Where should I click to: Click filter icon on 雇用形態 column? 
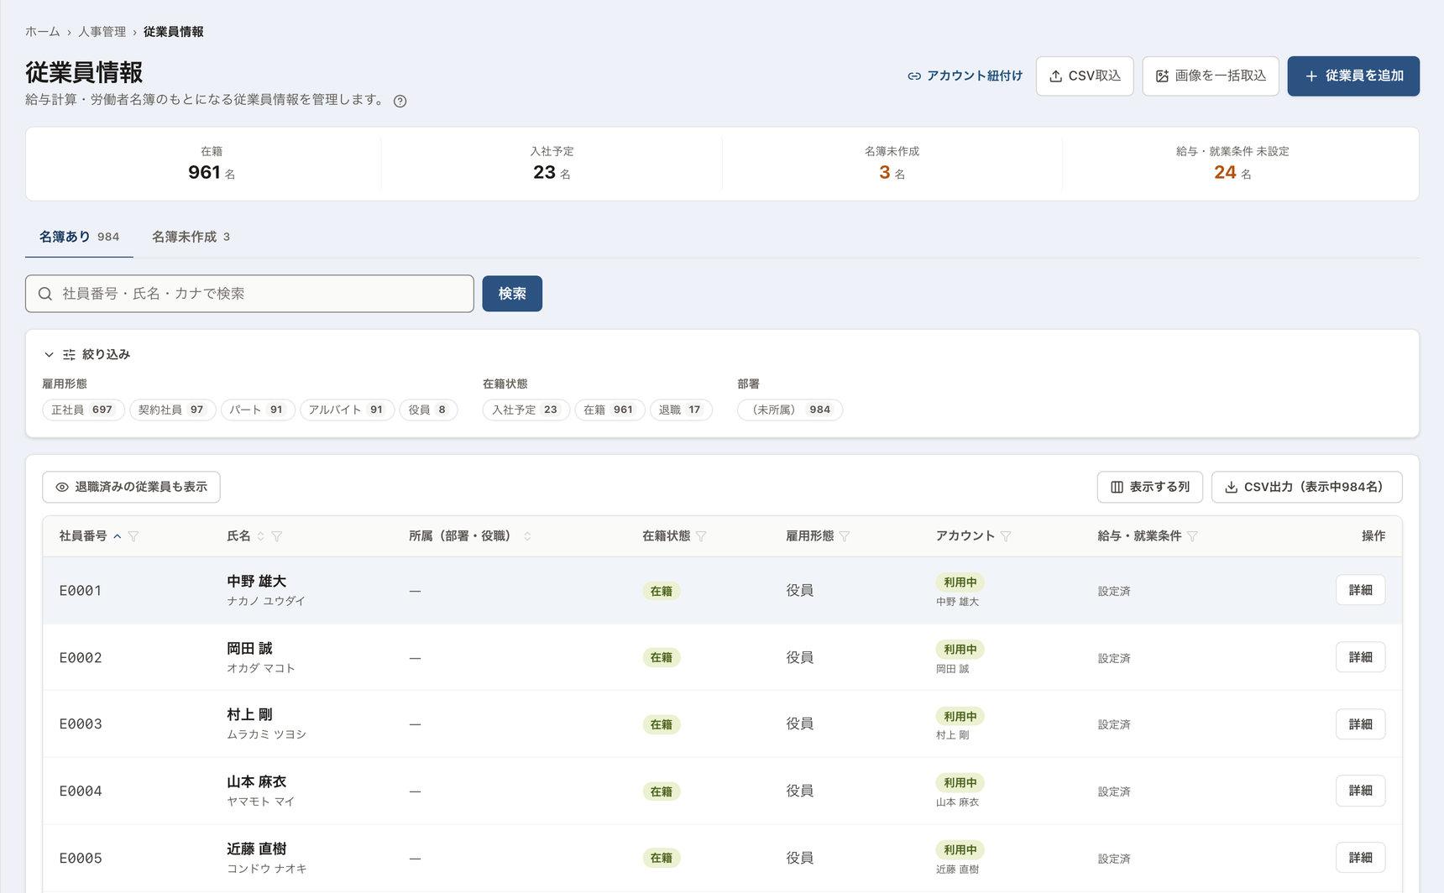(x=845, y=536)
